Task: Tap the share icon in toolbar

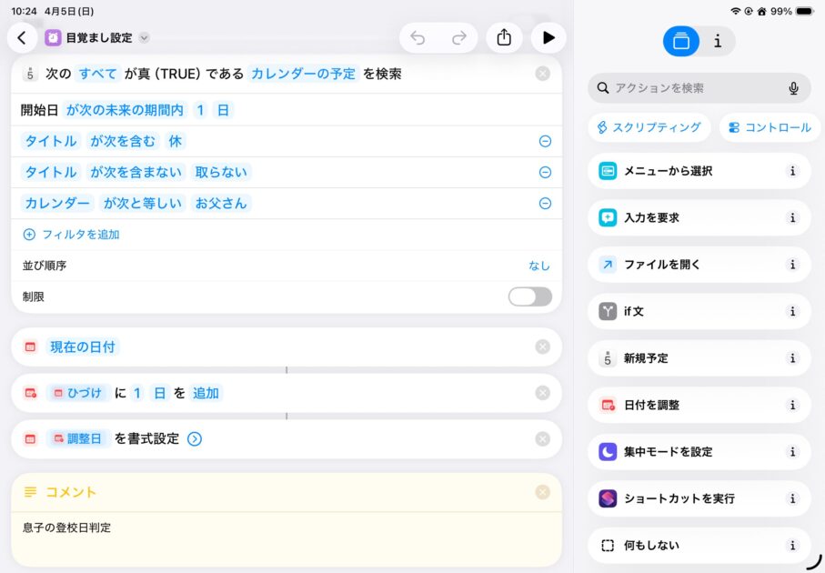Action: tap(504, 37)
